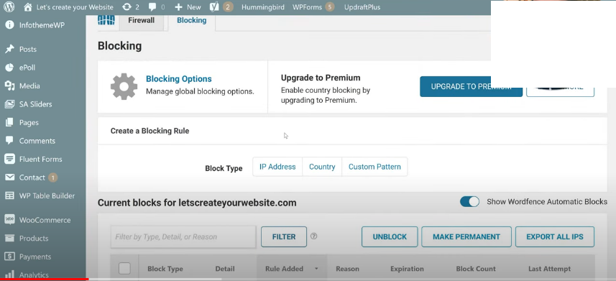Open Posts label in sidebar
Image resolution: width=616 pixels, height=281 pixels.
coord(28,49)
